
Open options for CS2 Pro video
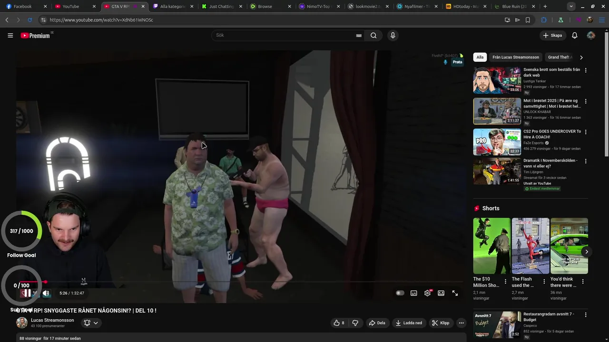pos(586,132)
